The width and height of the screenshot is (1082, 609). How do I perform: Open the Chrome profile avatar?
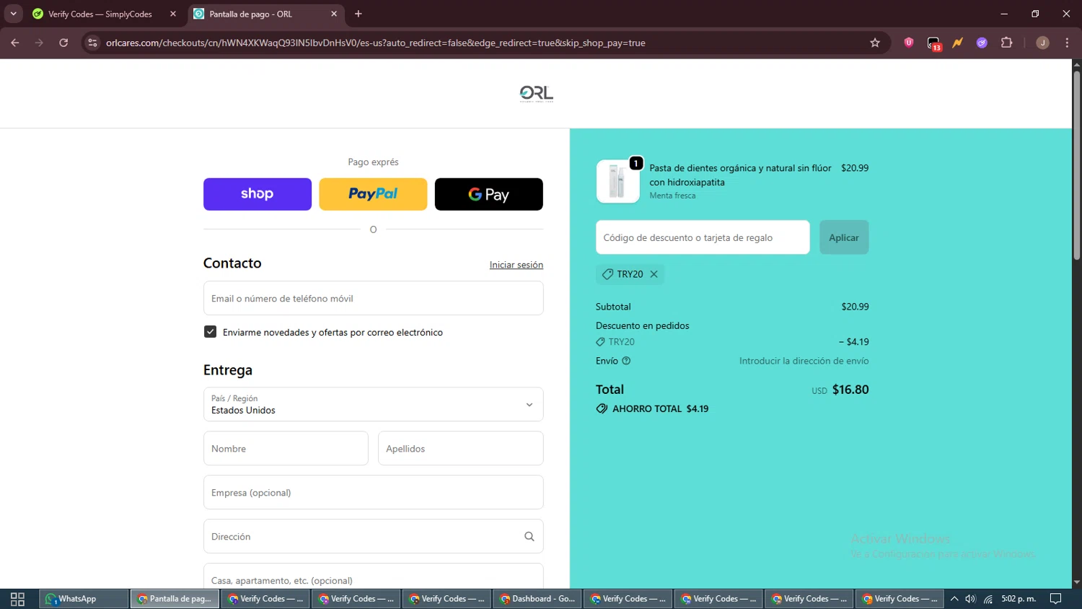tap(1042, 43)
